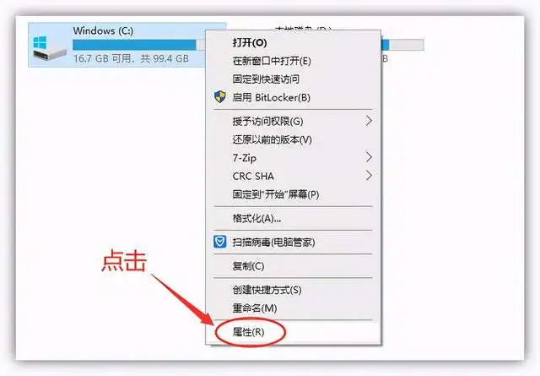Screen dimensions: 540x376
Task: Choose 固定到"开始"屏幕(P) entry
Action: [293, 194]
